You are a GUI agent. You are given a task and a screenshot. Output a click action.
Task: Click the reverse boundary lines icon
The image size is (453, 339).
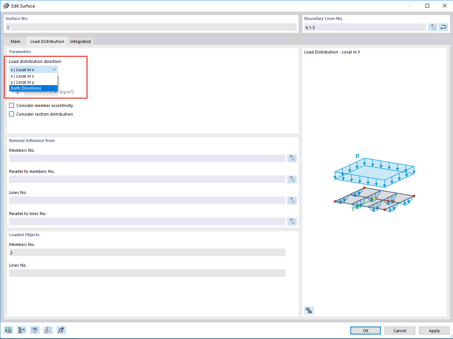coord(443,27)
